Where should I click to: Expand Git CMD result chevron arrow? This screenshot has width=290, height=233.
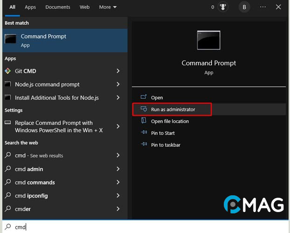tap(118, 71)
